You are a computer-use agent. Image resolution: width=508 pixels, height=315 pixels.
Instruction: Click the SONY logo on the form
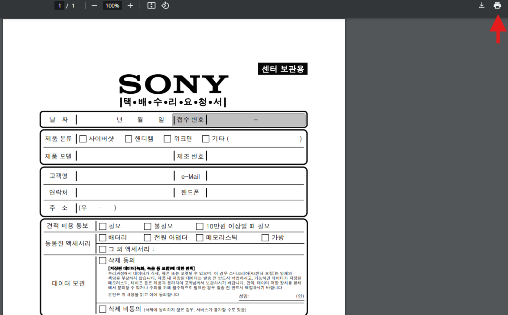click(x=173, y=84)
